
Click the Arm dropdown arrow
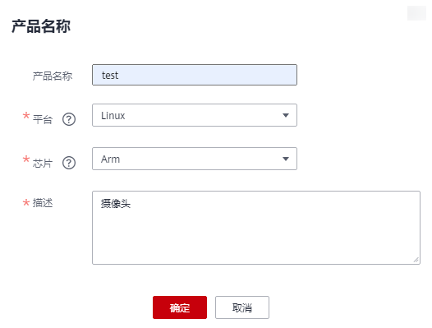click(x=286, y=159)
